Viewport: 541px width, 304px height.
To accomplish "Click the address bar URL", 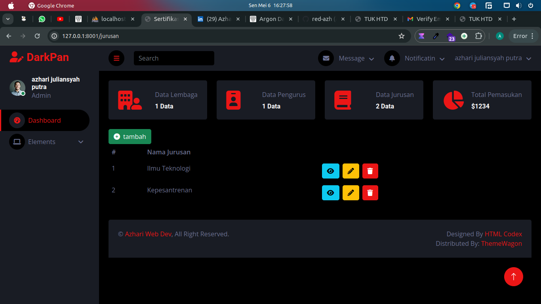I will click(90, 36).
